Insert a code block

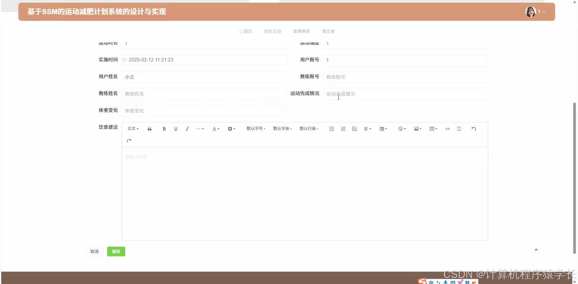(x=448, y=128)
